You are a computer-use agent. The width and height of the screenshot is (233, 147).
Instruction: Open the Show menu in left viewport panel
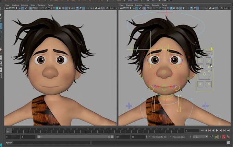click(33, 5)
